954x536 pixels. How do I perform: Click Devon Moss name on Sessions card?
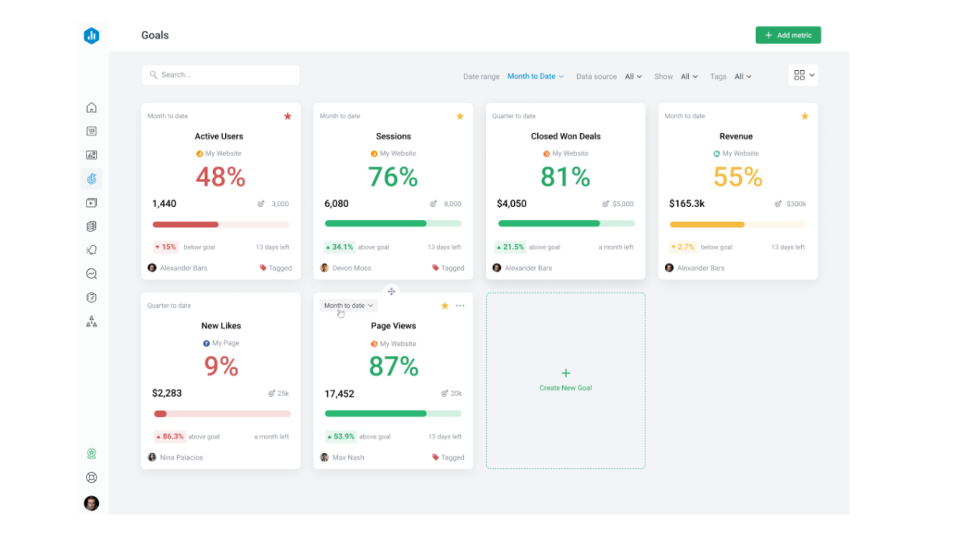352,268
